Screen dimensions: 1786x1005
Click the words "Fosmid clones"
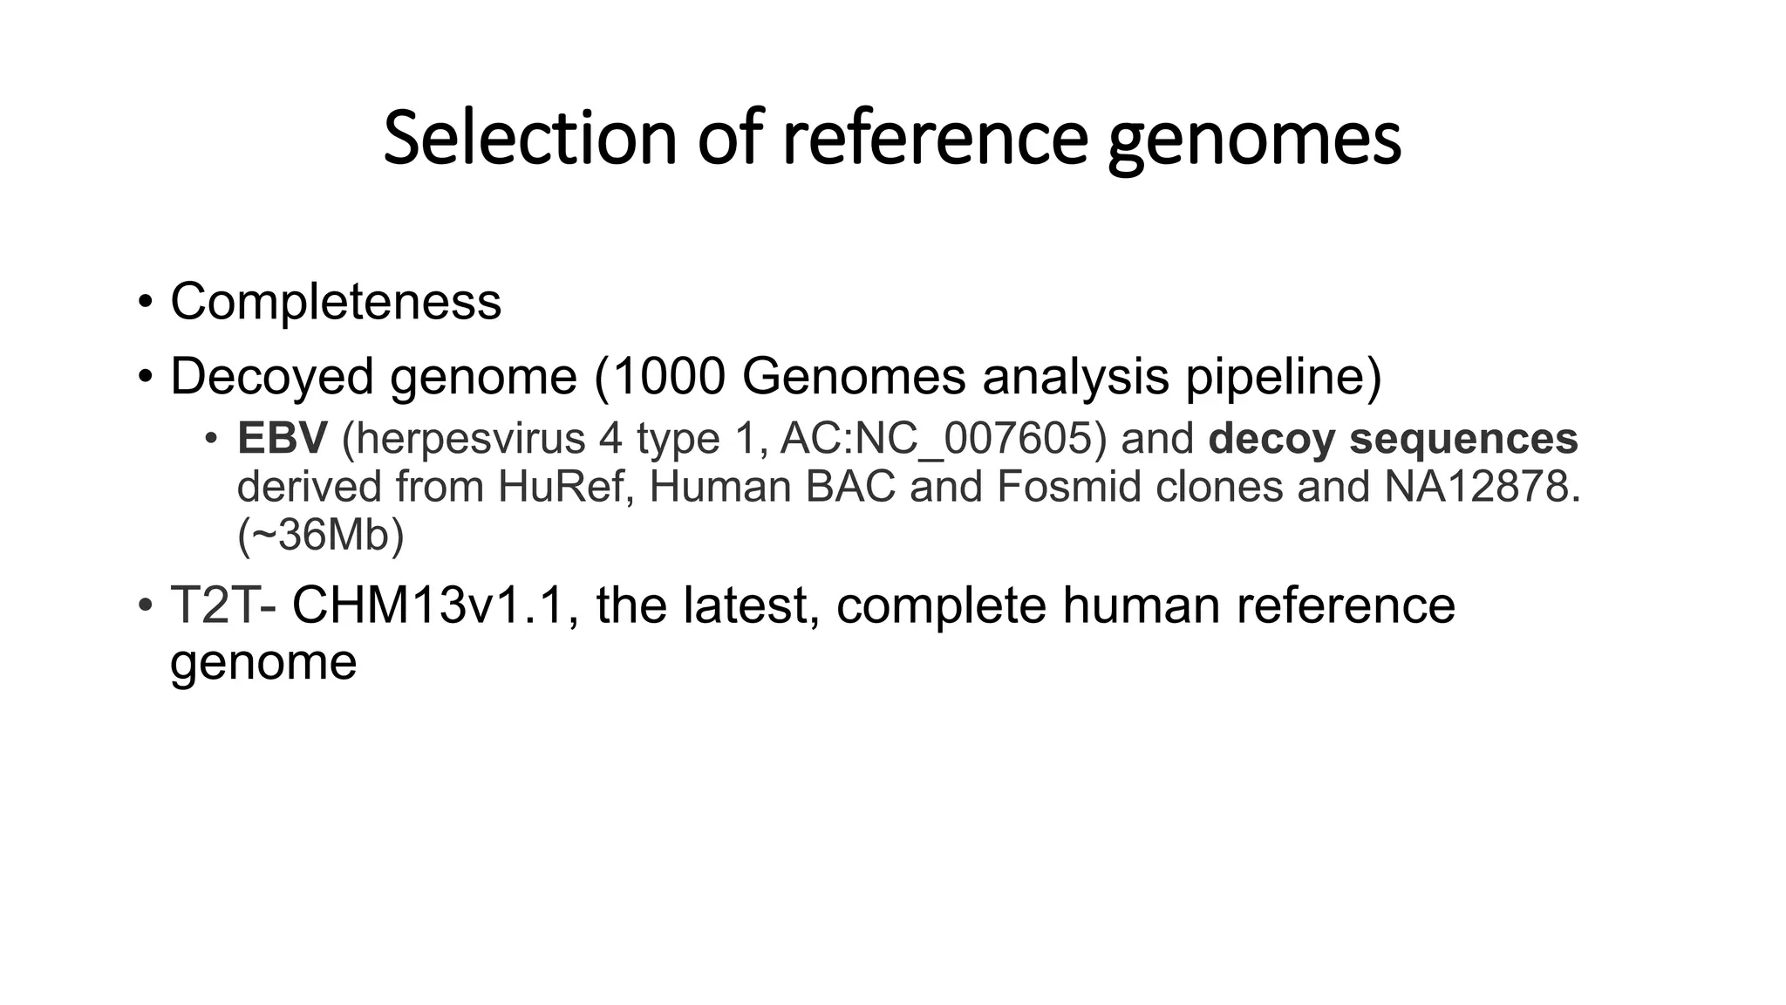coord(1139,487)
